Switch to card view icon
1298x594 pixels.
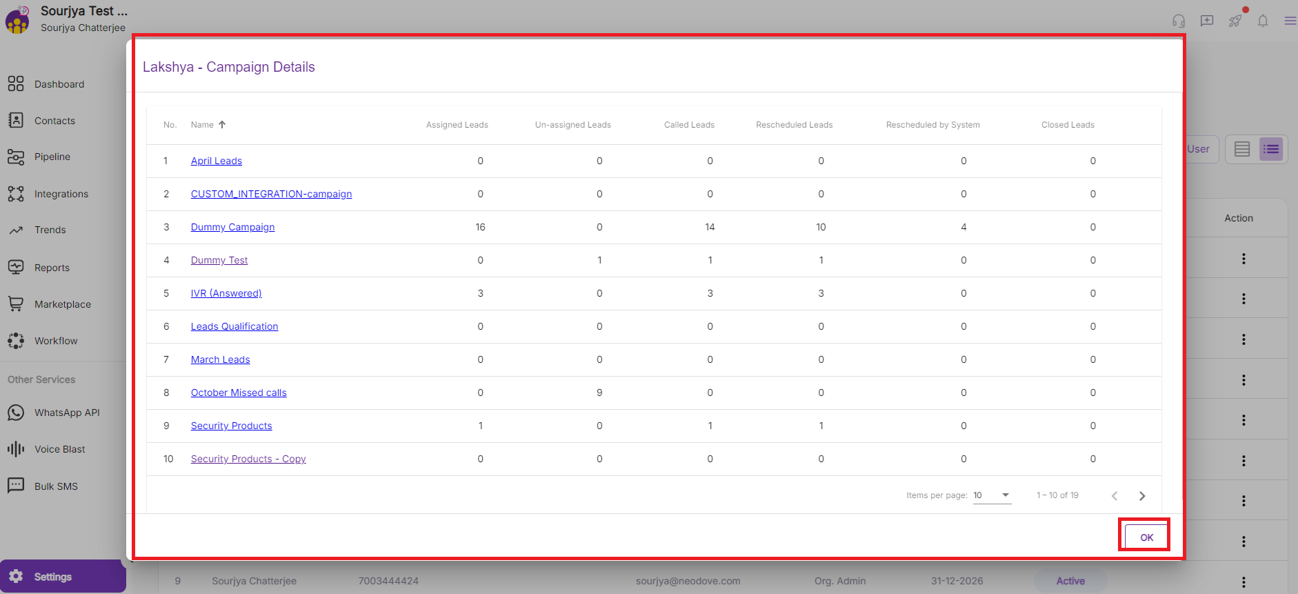pyautogui.click(x=1241, y=149)
